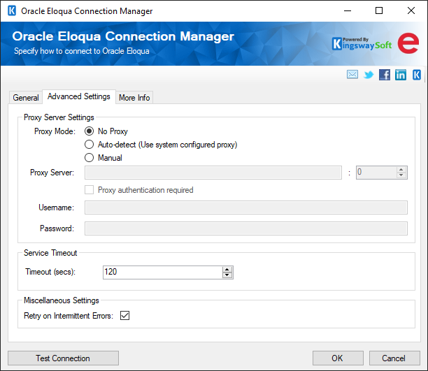Select Auto-detect system configured proxy option
Screen dimensions: 428x371
89,145
